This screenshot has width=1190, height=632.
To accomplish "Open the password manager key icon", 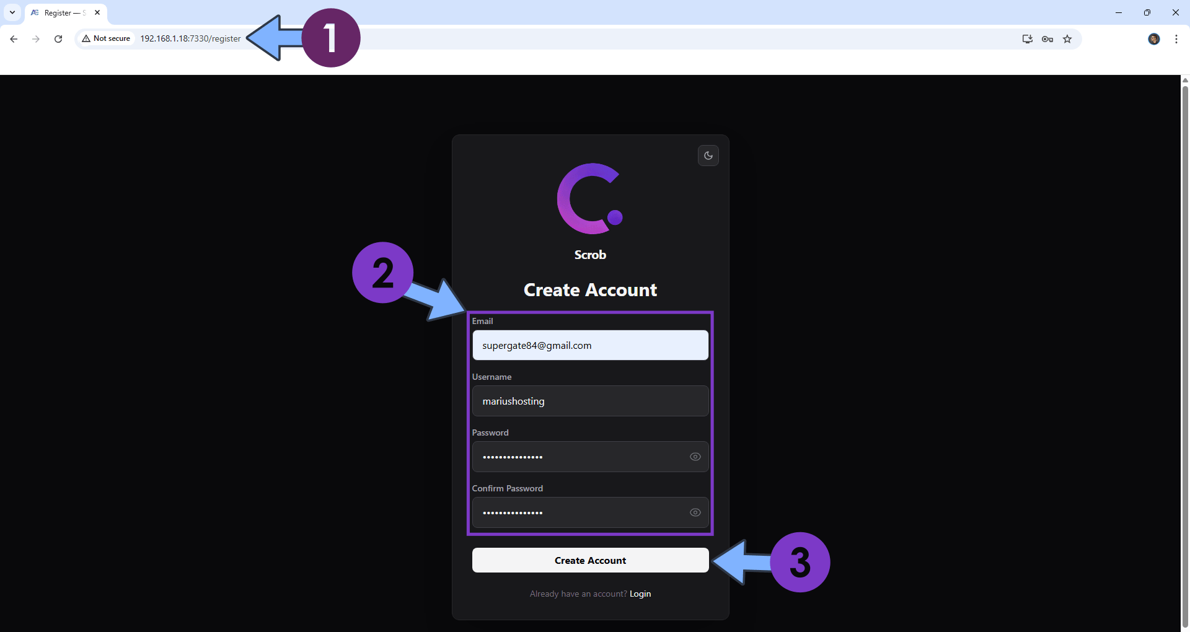I will coord(1047,39).
